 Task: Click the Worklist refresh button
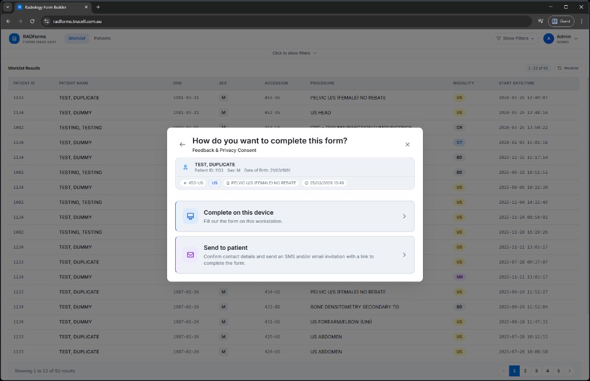(568, 68)
